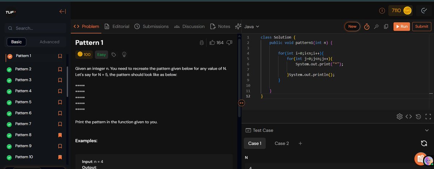Screen dimensions: 434x169
Task: Copy code with the copy icon
Action: point(386,26)
